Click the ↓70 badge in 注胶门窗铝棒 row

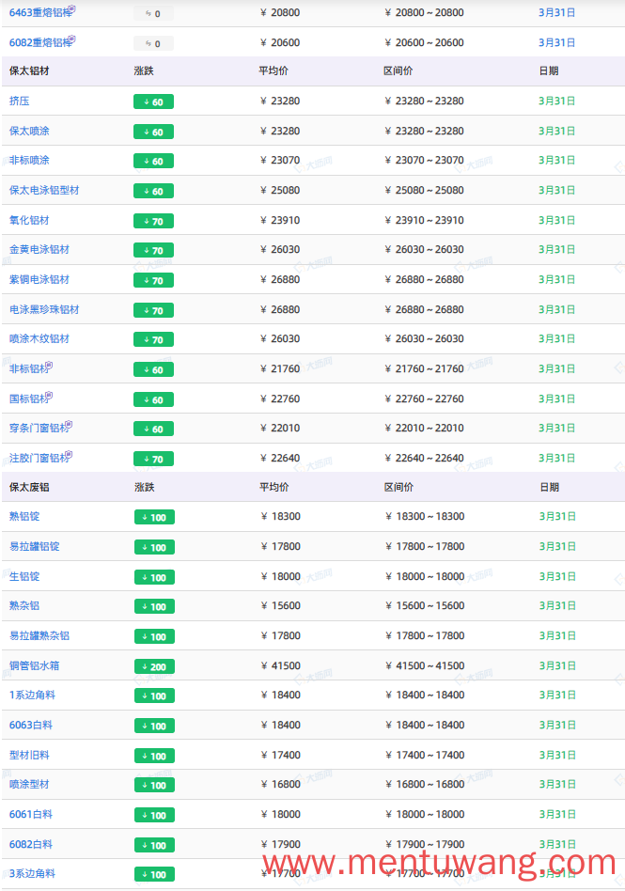153,460
